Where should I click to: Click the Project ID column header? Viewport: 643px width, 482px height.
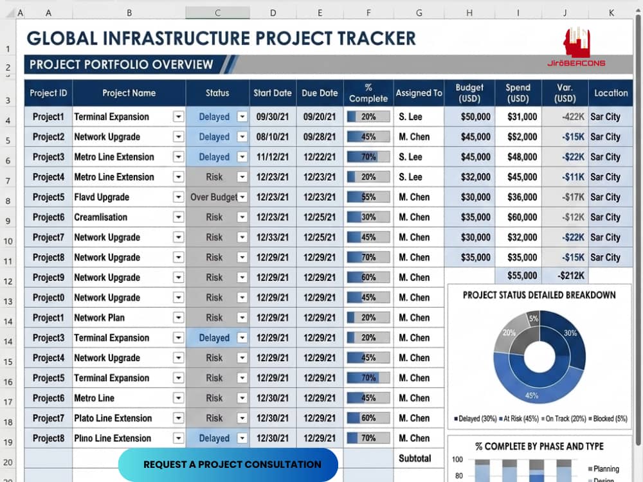coord(48,93)
